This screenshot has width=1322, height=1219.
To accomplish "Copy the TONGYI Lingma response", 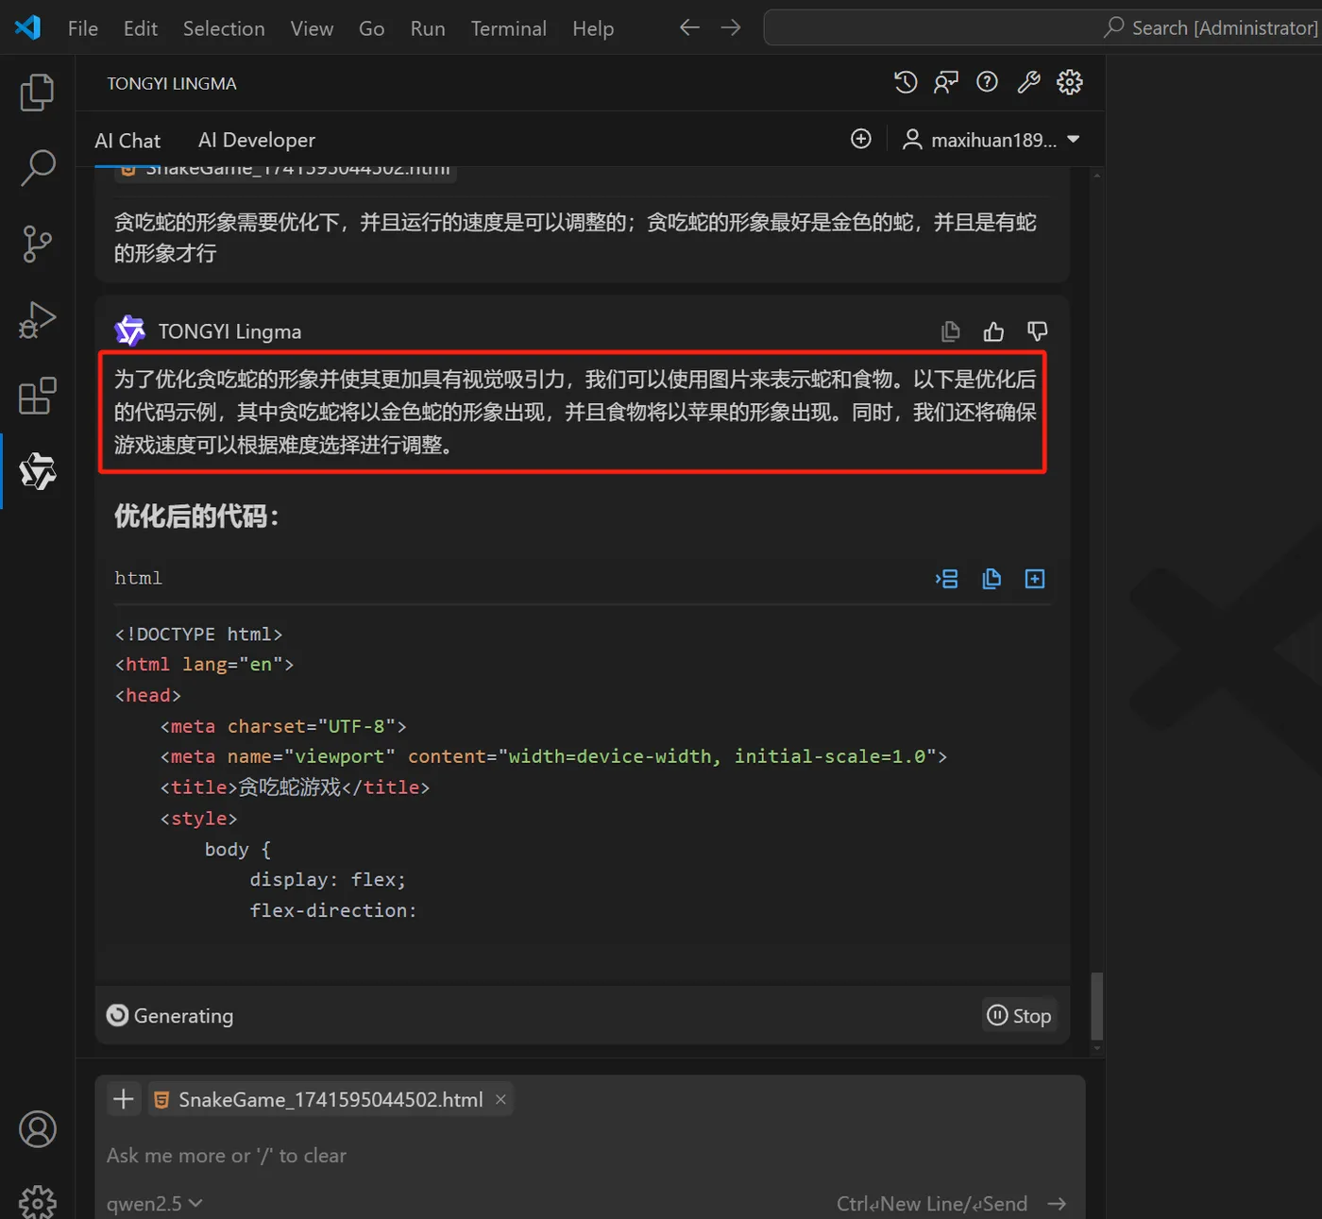I will coord(951,331).
